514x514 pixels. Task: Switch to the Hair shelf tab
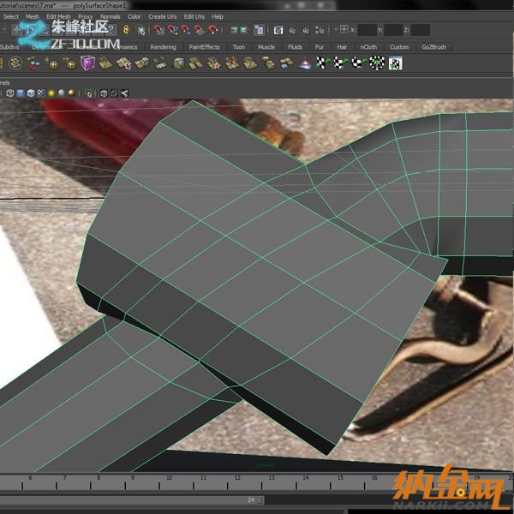pyautogui.click(x=342, y=47)
